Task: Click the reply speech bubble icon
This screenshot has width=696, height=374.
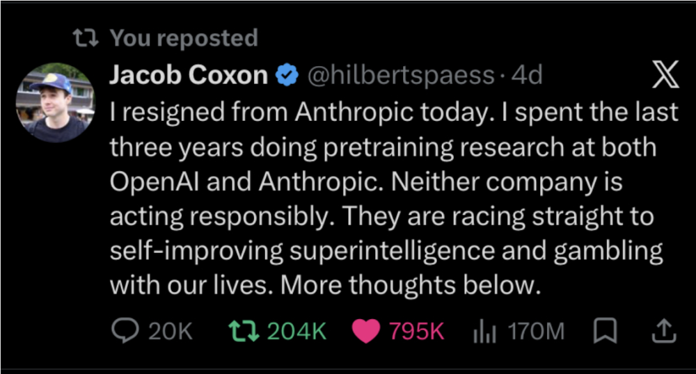Action: click(x=125, y=331)
